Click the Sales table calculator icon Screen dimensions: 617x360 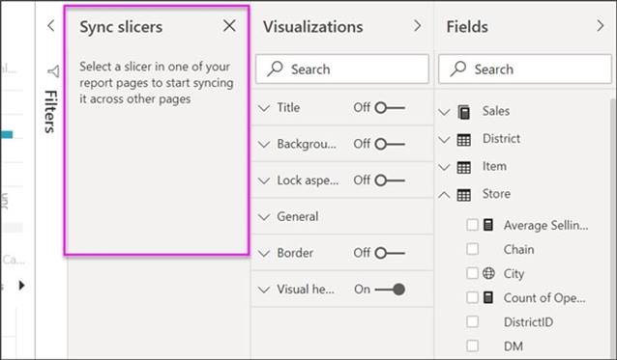[x=464, y=112]
